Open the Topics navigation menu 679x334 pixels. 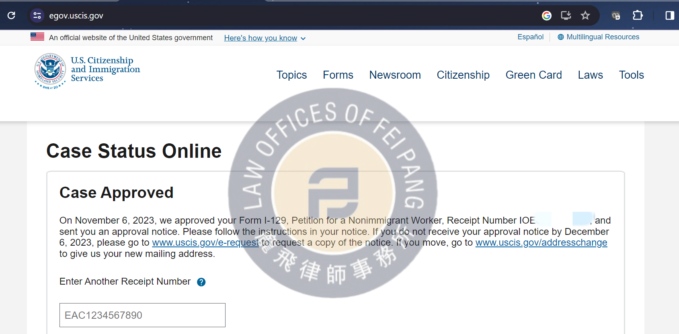click(291, 75)
